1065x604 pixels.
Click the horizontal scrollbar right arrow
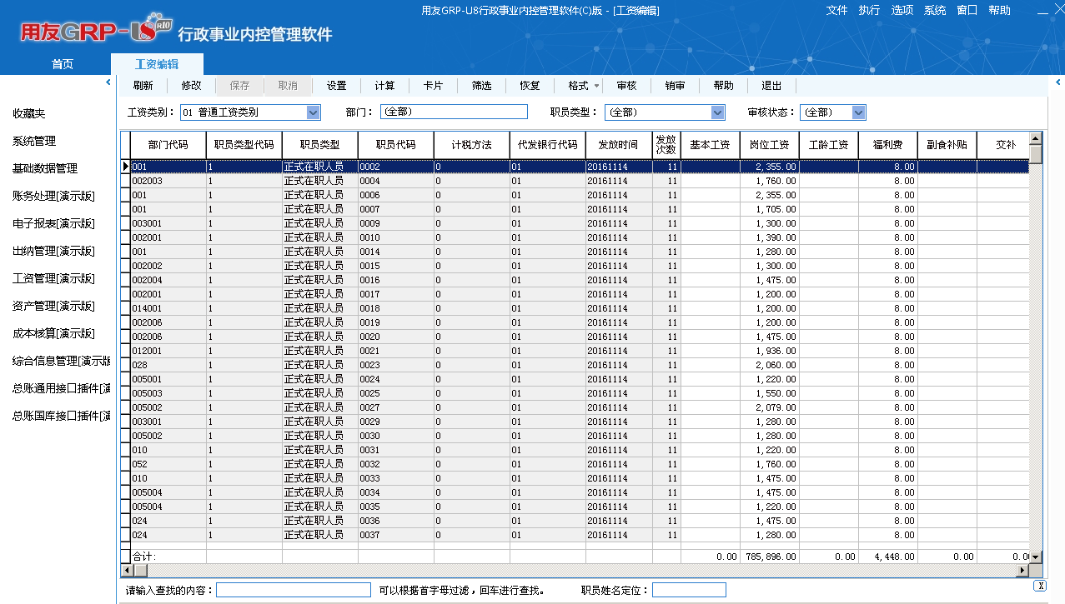1022,571
